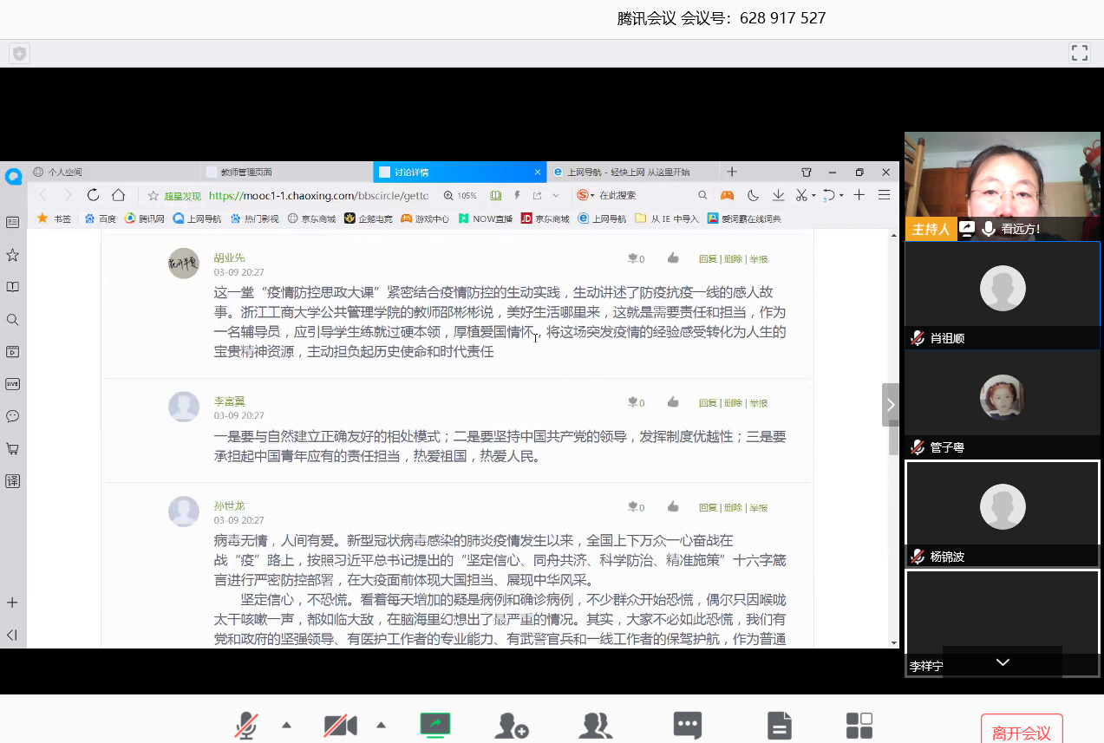Open camera options arrow
1104x743 pixels.
[381, 725]
